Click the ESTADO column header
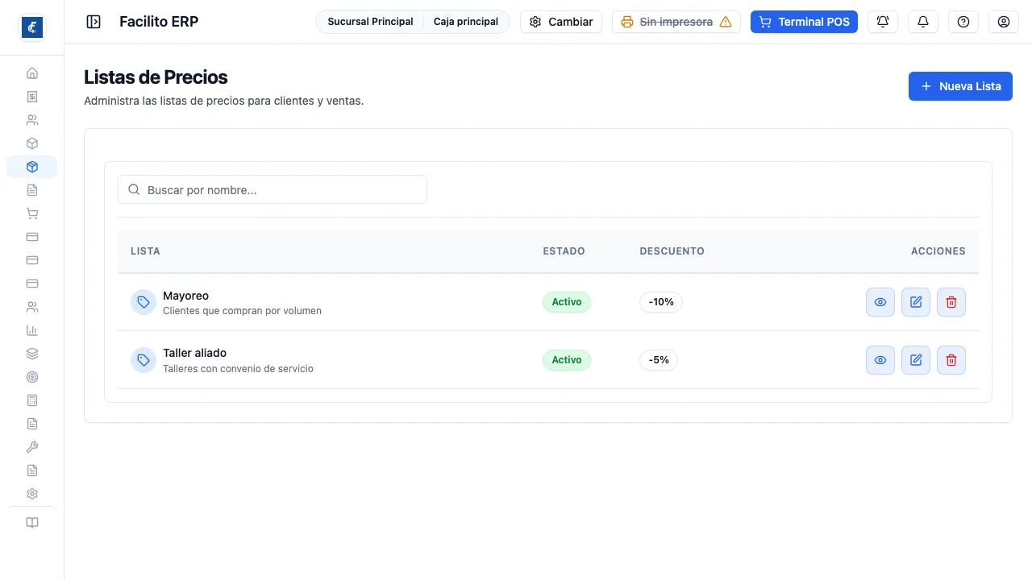The image size is (1032, 580). [x=564, y=251]
